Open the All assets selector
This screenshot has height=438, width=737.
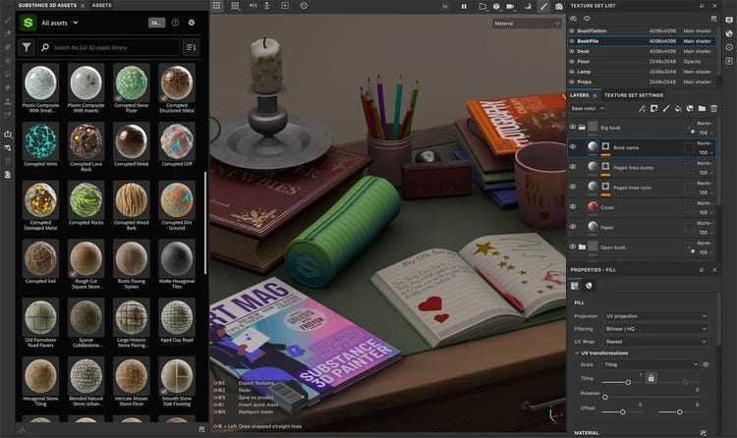click(x=60, y=23)
